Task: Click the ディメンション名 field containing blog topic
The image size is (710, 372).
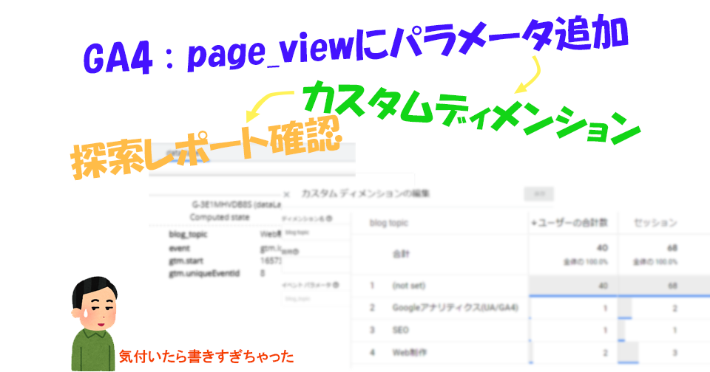Action: [x=316, y=232]
